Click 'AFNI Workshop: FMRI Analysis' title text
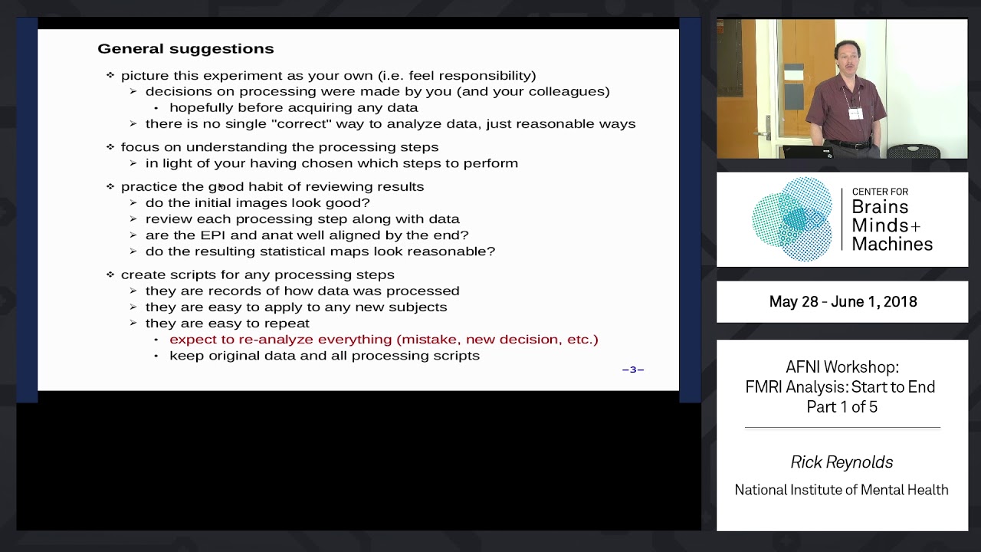This screenshot has height=552, width=981. pos(842,387)
